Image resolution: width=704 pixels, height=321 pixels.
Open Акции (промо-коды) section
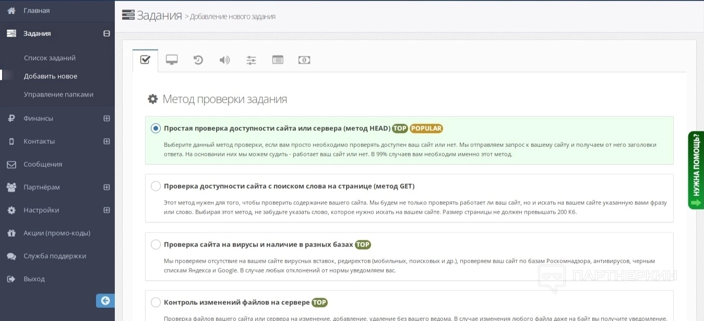[57, 233]
